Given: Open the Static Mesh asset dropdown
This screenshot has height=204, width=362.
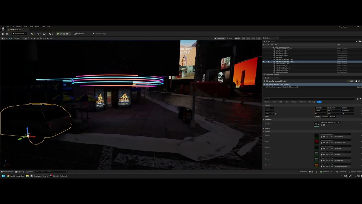Looking at the screenshot, I should coord(330,122).
